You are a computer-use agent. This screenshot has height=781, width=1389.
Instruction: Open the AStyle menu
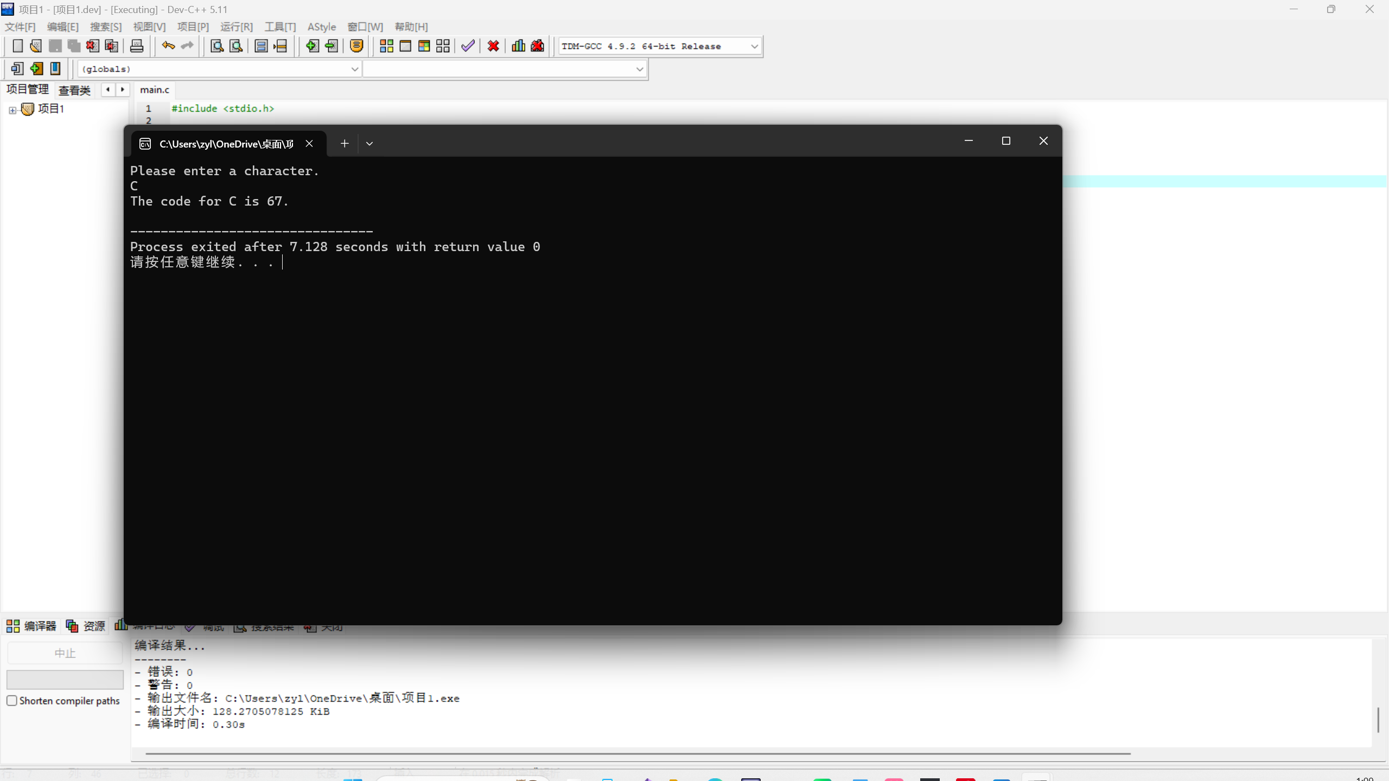(x=321, y=27)
